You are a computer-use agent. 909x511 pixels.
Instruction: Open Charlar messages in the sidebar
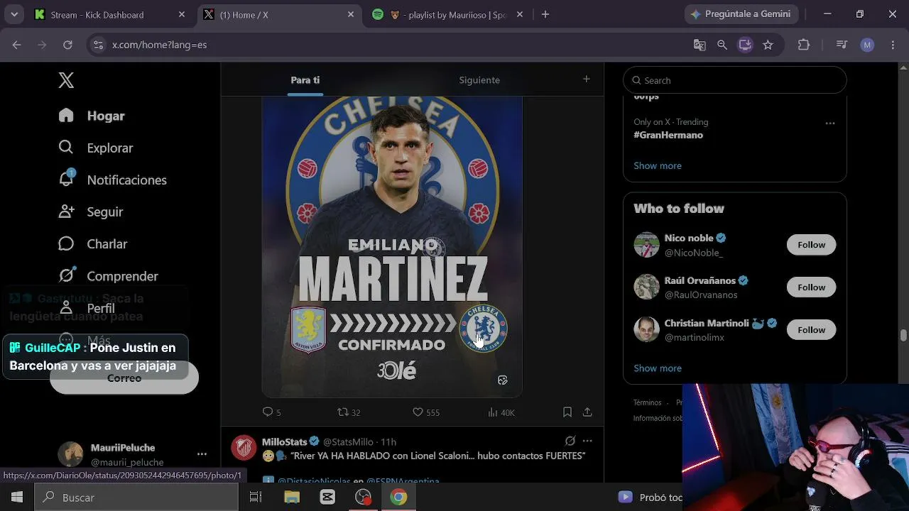pos(93,243)
